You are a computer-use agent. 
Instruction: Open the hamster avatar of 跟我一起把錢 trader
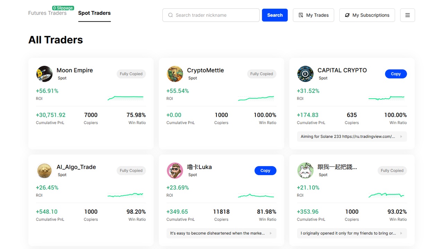click(x=305, y=170)
